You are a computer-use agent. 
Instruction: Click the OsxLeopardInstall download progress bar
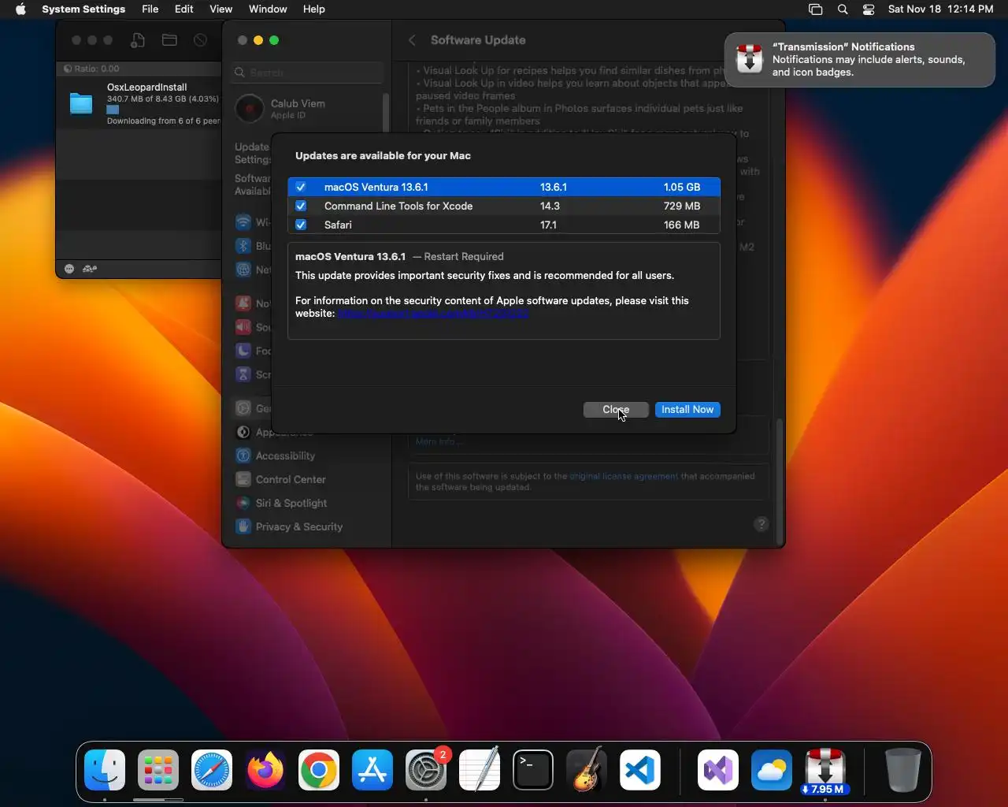(113, 110)
